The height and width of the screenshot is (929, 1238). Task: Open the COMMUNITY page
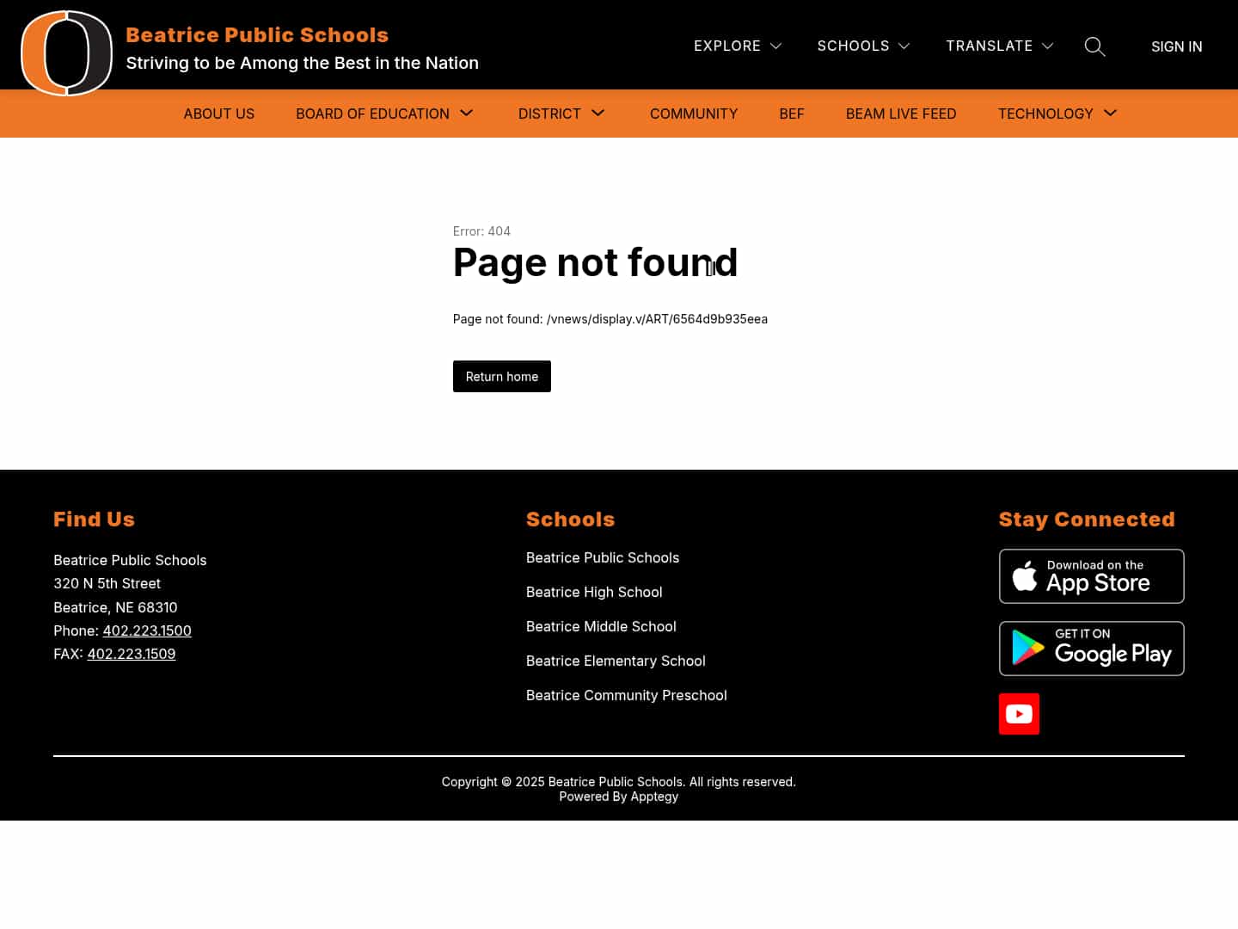click(x=694, y=114)
